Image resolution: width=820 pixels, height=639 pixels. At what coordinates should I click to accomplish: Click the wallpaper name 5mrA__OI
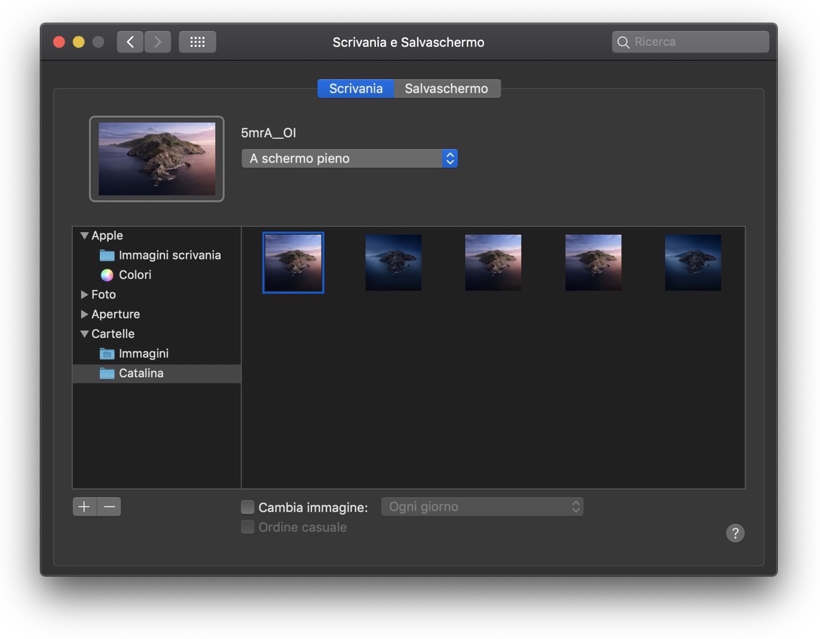(268, 133)
